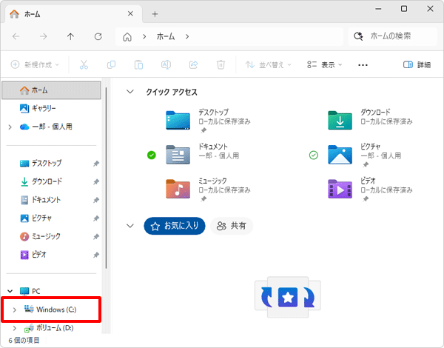444x348 pixels.
Task: Collapse the お気に入り section chevron
Action: [x=130, y=226]
